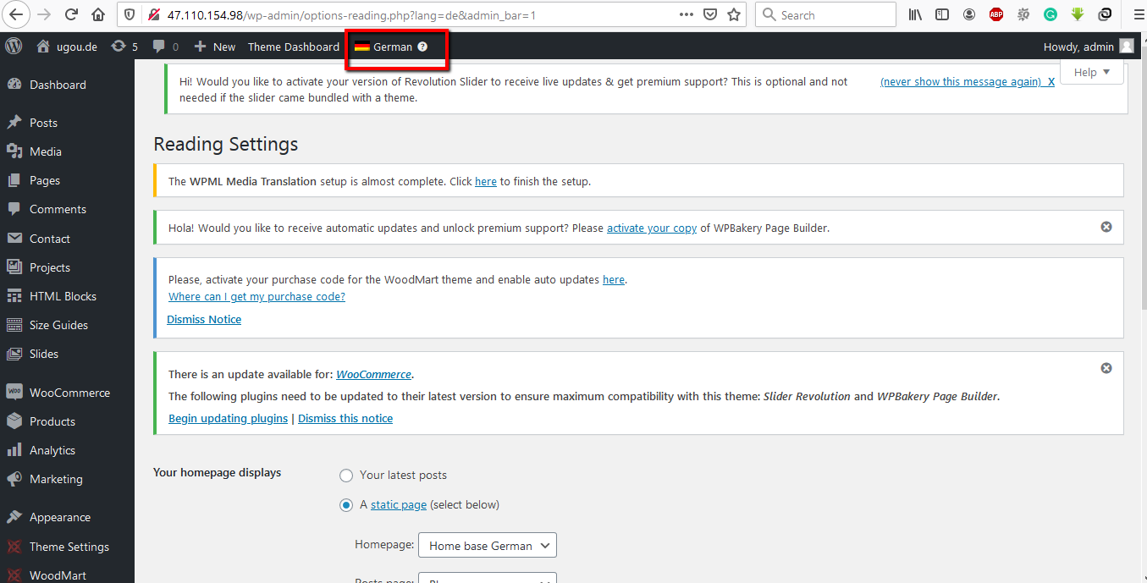Click the 'Dismiss Notice' link
Viewport: 1147px width, 583px height.
[204, 319]
